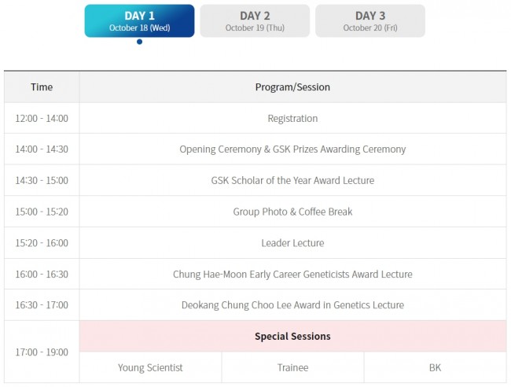Select the BK special session

pyautogui.click(x=435, y=367)
